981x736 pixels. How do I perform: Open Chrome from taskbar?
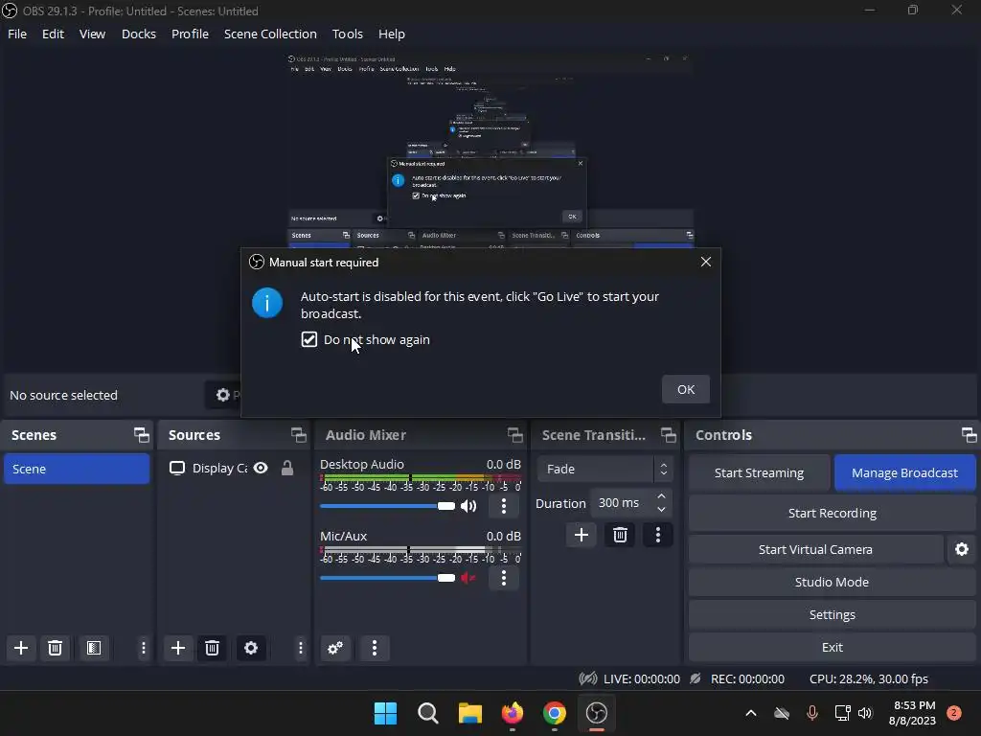(x=555, y=713)
